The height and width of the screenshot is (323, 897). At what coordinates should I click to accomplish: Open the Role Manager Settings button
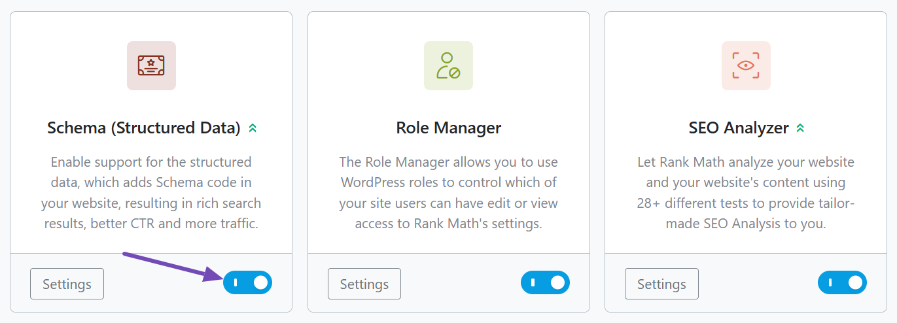[364, 284]
